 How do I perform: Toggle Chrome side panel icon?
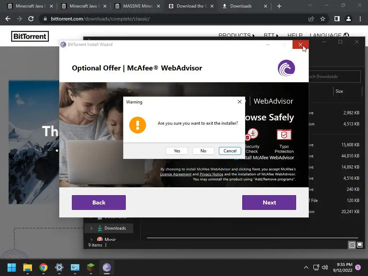click(x=337, y=19)
